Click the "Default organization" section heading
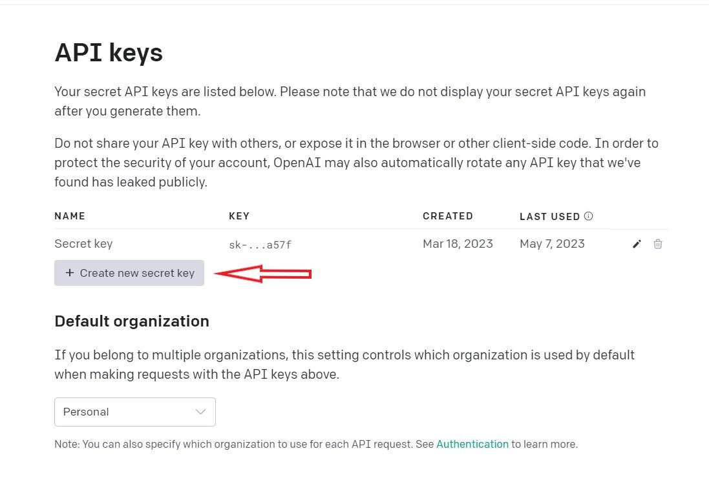709x482 pixels. tap(132, 321)
